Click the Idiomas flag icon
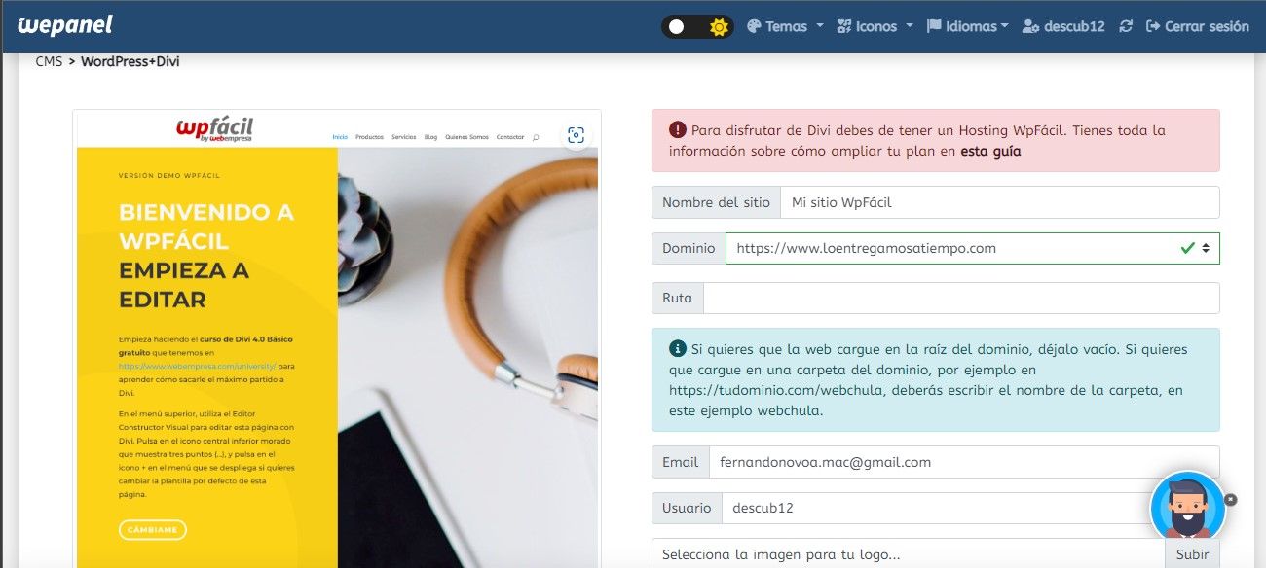 (933, 26)
